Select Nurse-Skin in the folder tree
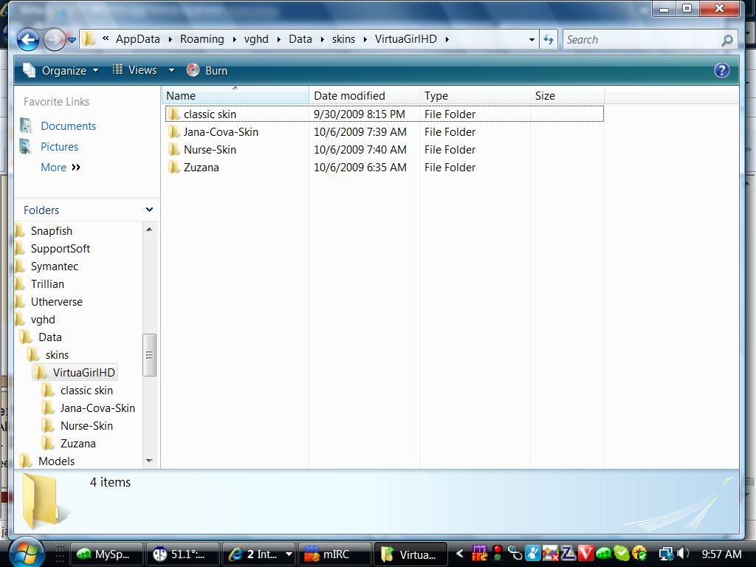The width and height of the screenshot is (756, 567). coord(86,426)
